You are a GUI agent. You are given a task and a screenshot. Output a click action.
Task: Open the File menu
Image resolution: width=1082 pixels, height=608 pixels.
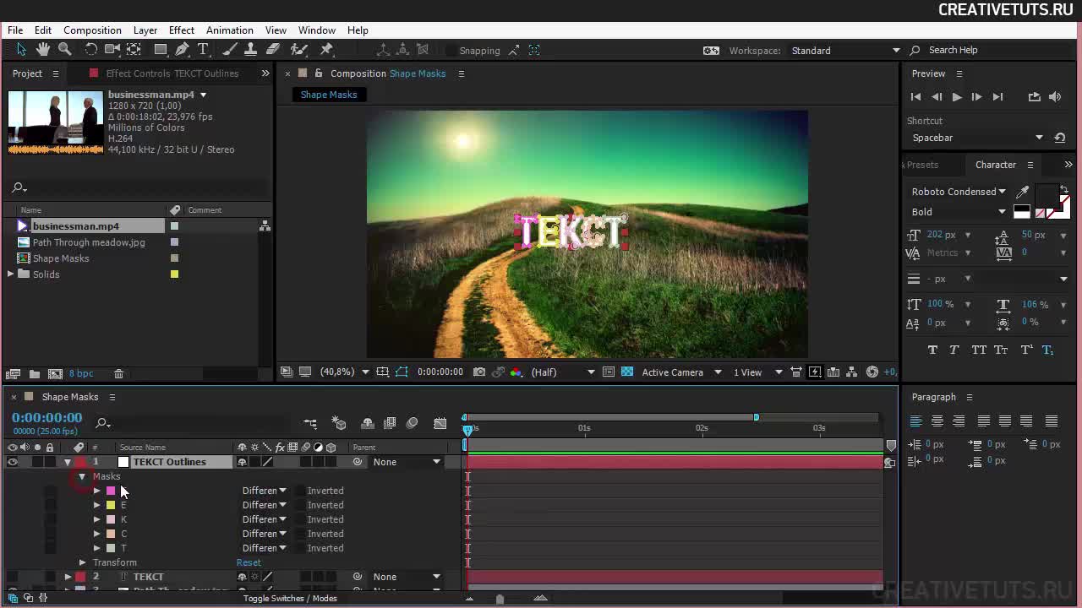[15, 30]
